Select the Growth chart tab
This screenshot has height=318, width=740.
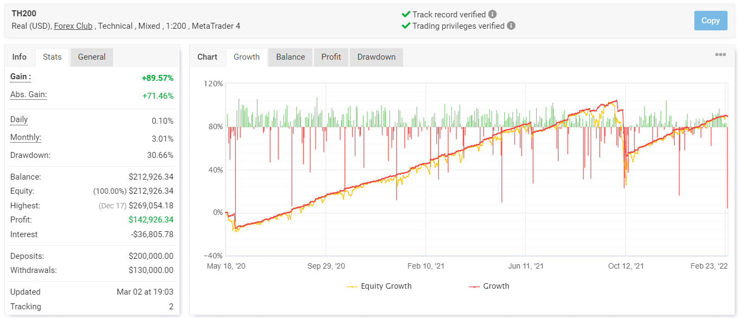247,57
